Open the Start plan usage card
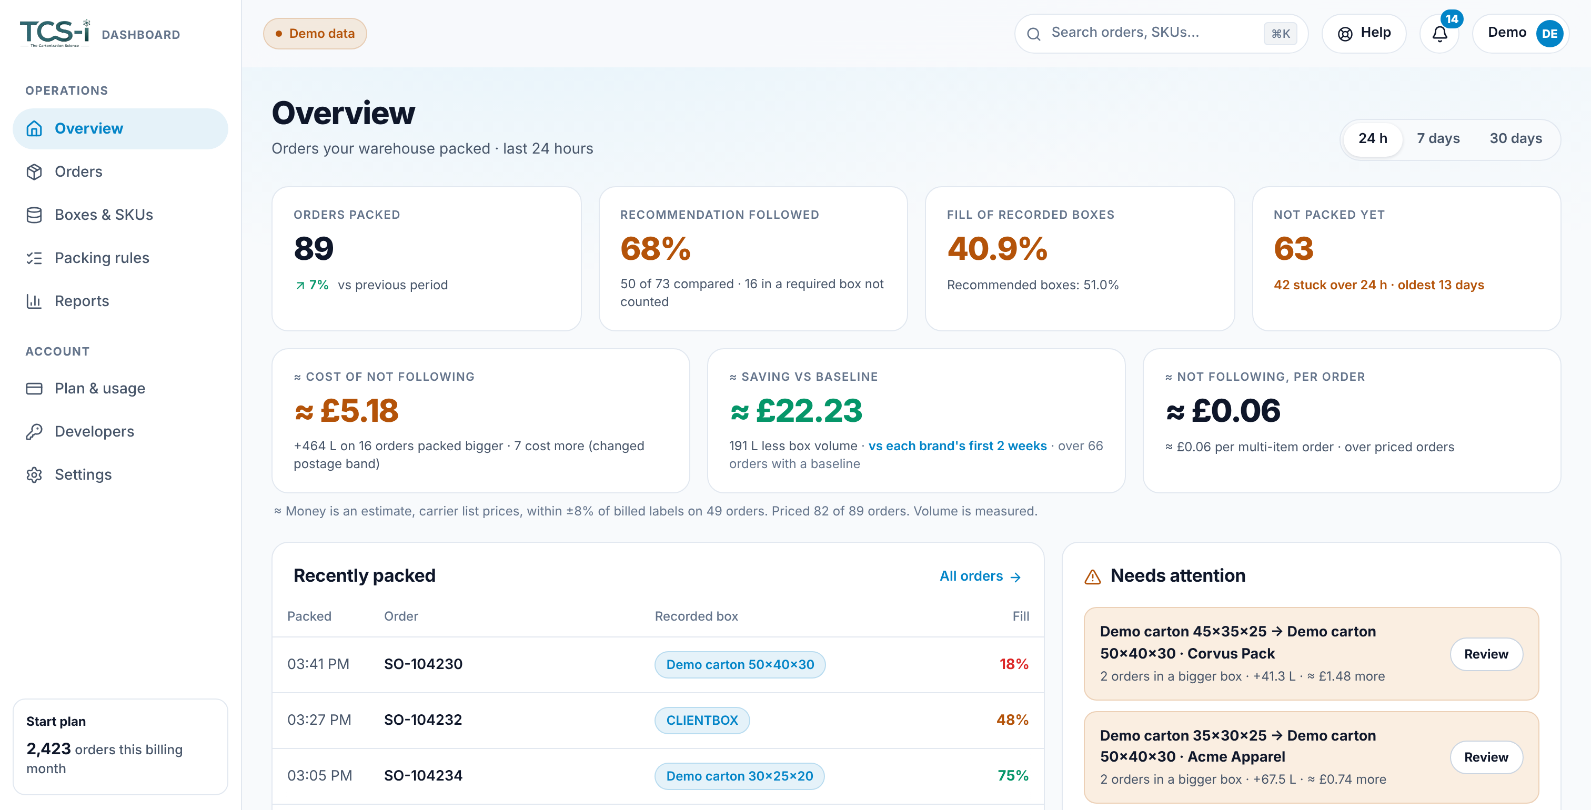Image resolution: width=1591 pixels, height=810 pixels. click(x=120, y=746)
